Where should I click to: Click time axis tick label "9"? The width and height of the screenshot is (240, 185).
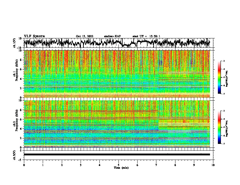pyautogui.click(x=194, y=165)
